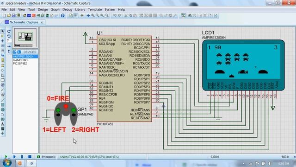This screenshot has width=296, height=167.
Task: Click the Zoom Out magnifier icon
Action: 98,15
